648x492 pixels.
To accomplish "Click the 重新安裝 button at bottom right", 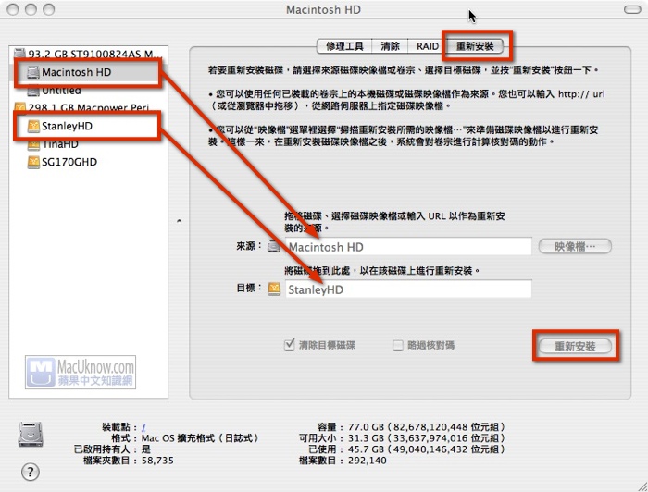I will tap(575, 346).
